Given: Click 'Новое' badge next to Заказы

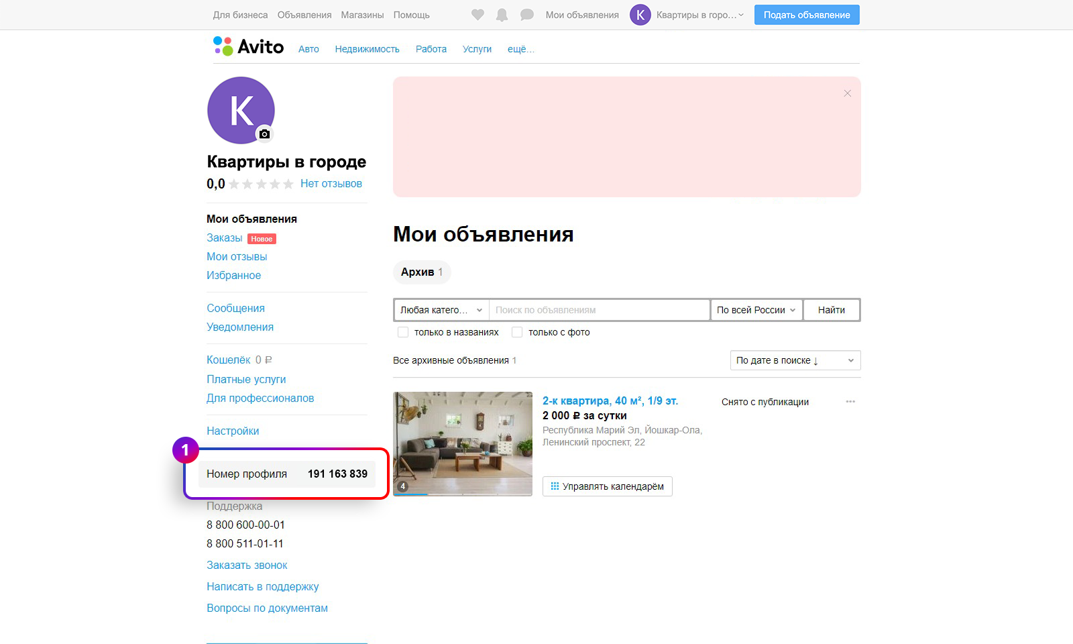Looking at the screenshot, I should 262,239.
